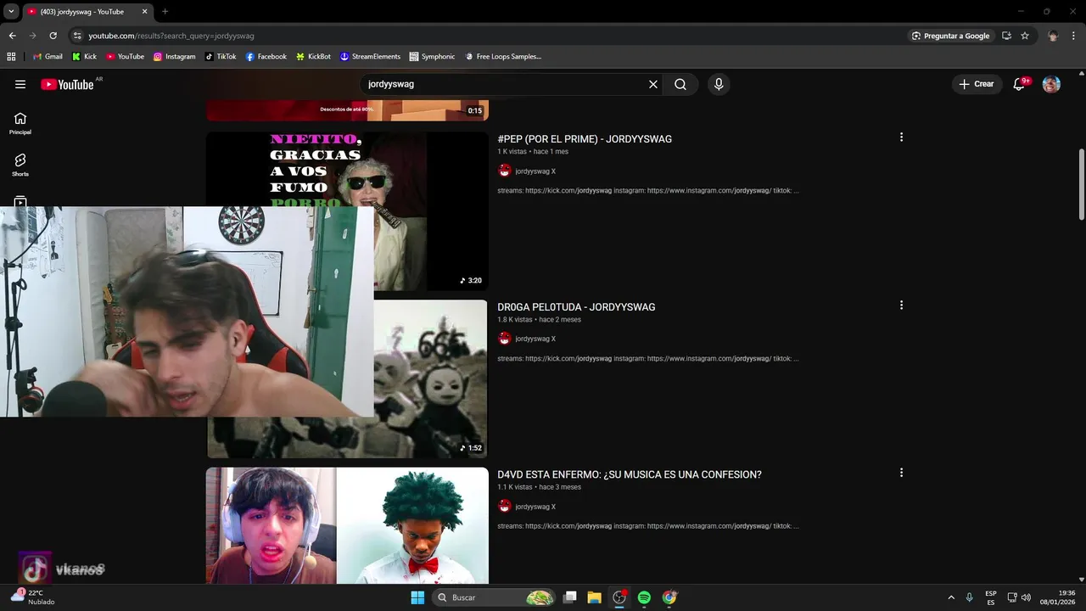This screenshot has height=611, width=1086.
Task: Click the address bar URL
Action: point(171,36)
